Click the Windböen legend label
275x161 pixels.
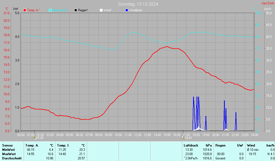coord(136,10)
